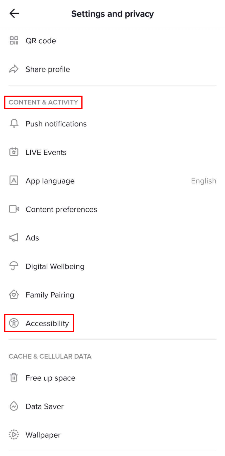Click the Ads megaphone icon
This screenshot has height=456, width=225.
(14, 238)
